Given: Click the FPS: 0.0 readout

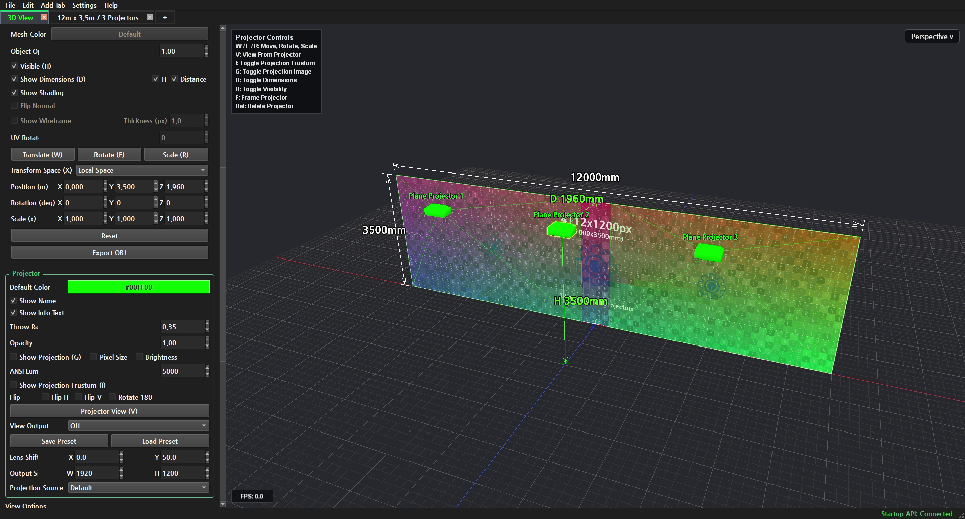Looking at the screenshot, I should pyautogui.click(x=252, y=496).
